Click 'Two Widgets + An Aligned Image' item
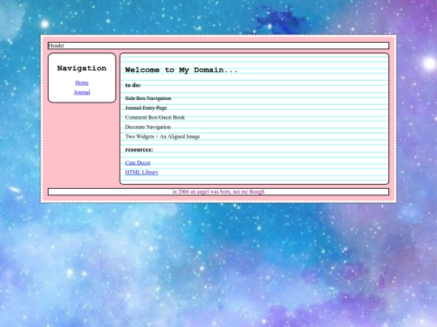 click(163, 136)
